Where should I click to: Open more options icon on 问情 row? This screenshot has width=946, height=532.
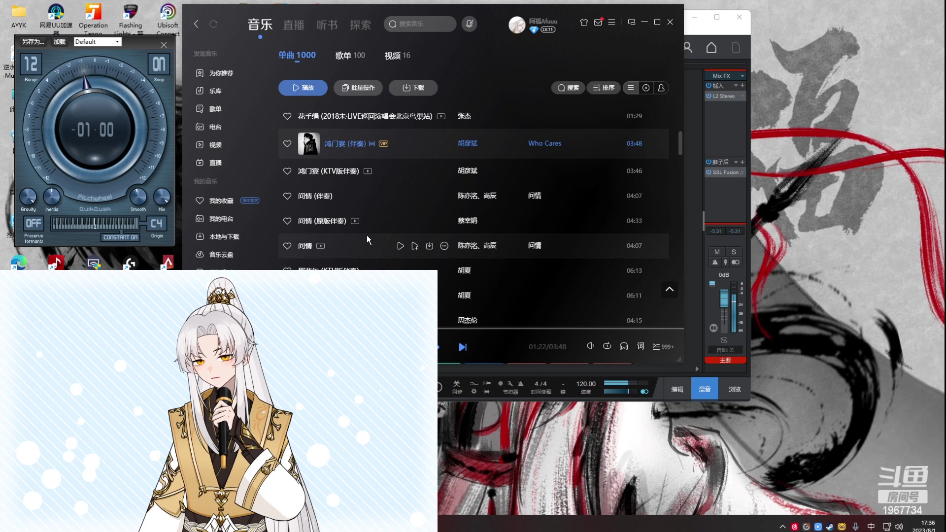pyautogui.click(x=444, y=246)
